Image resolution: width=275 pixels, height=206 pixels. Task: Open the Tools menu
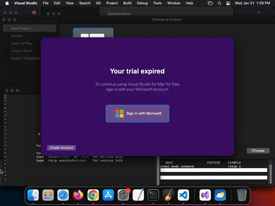[x=157, y=3]
